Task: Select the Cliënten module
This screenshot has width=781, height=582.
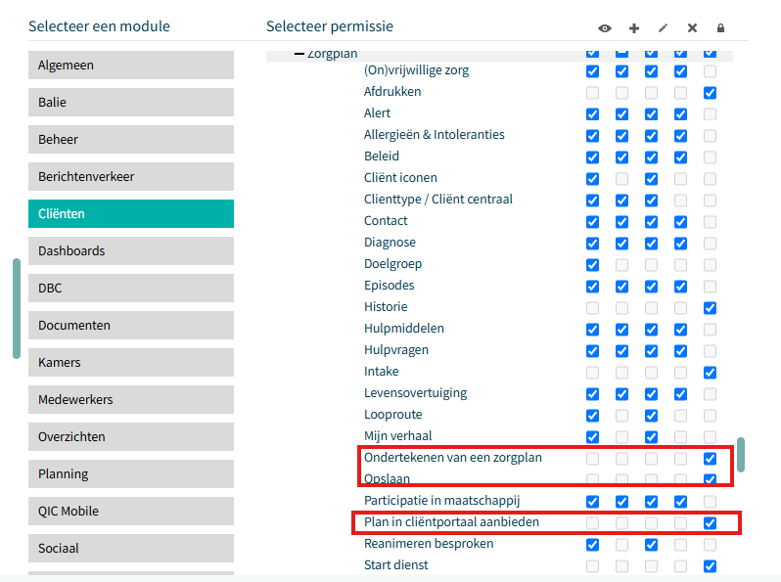Action: click(131, 213)
